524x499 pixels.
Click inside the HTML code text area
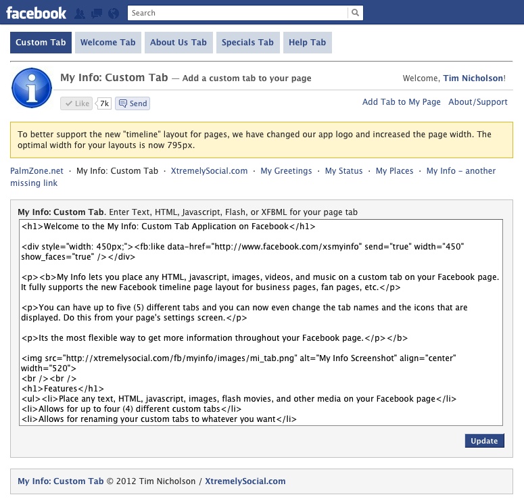(261, 323)
